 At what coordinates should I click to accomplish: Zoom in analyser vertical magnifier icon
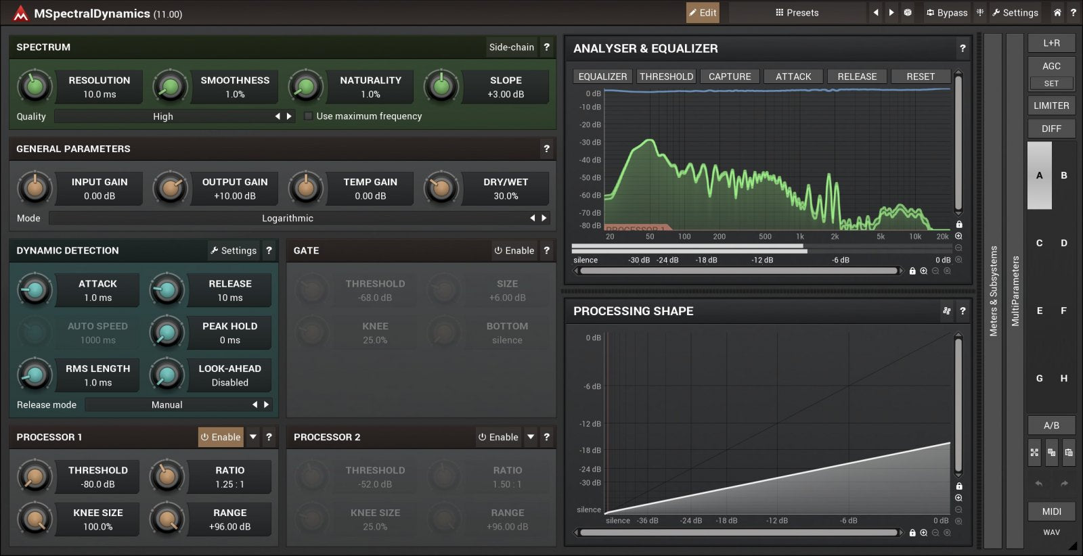click(x=958, y=236)
